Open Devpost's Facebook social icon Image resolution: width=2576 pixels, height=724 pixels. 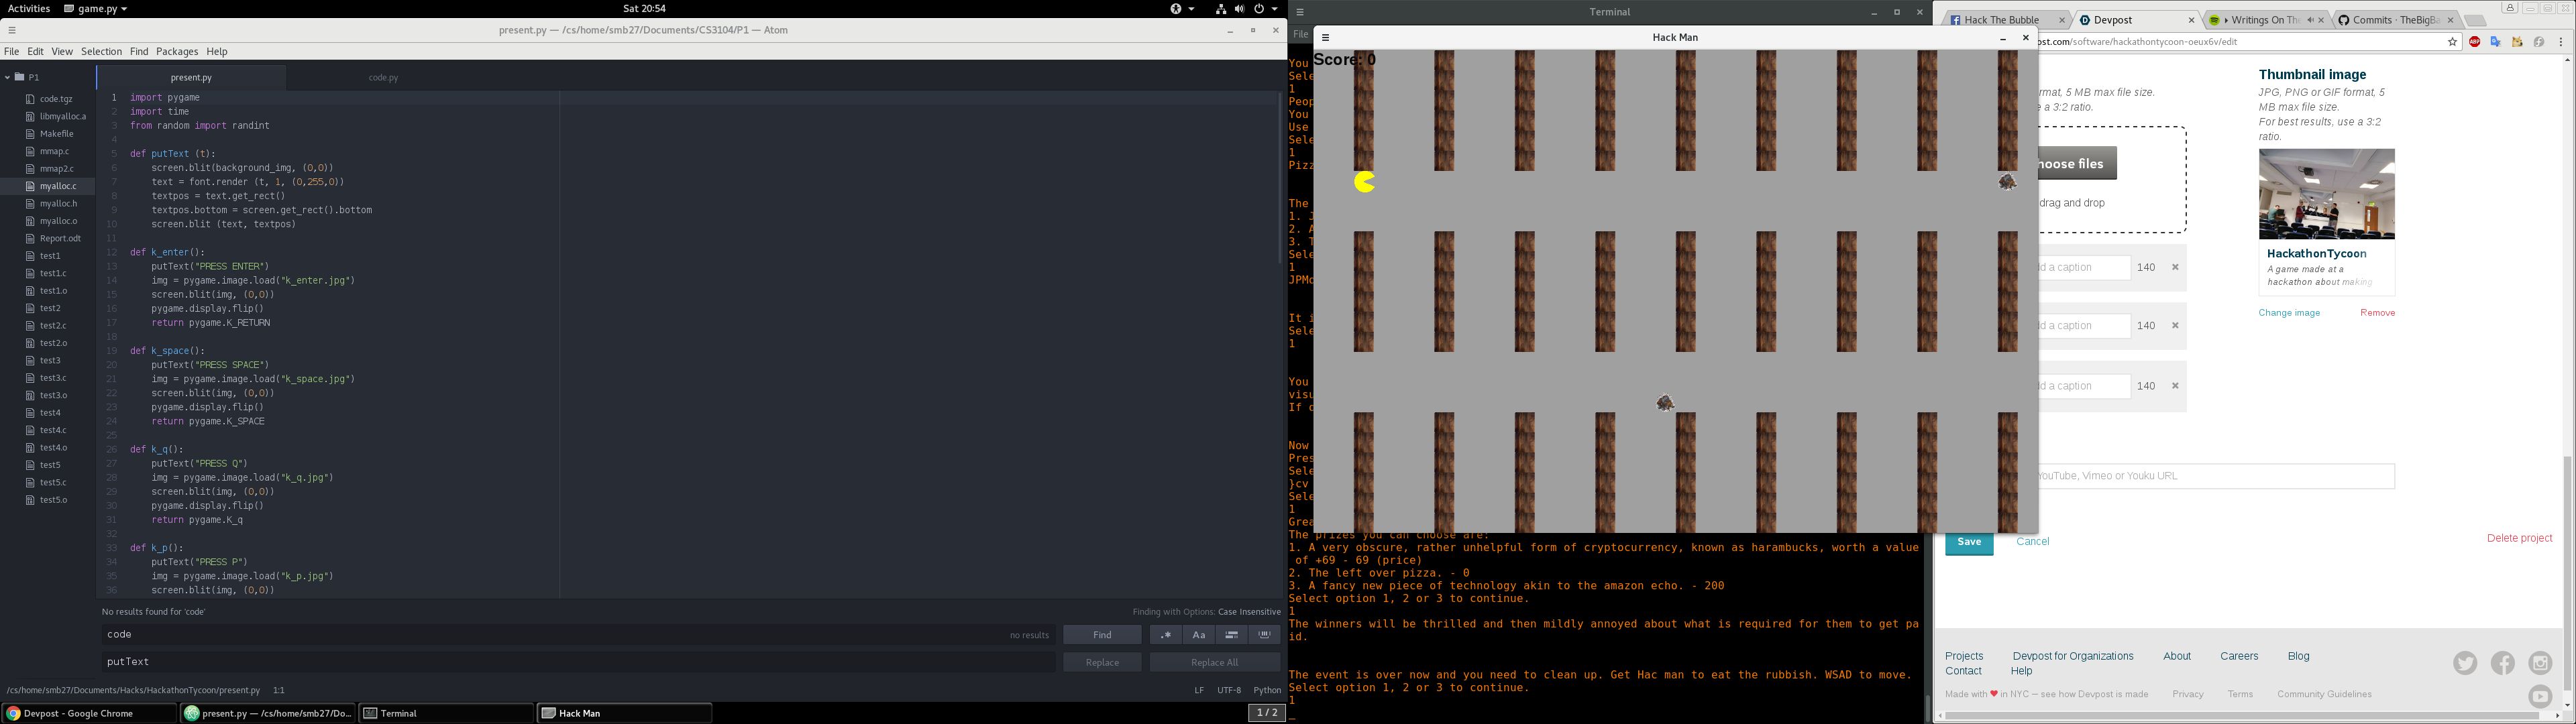(2503, 663)
